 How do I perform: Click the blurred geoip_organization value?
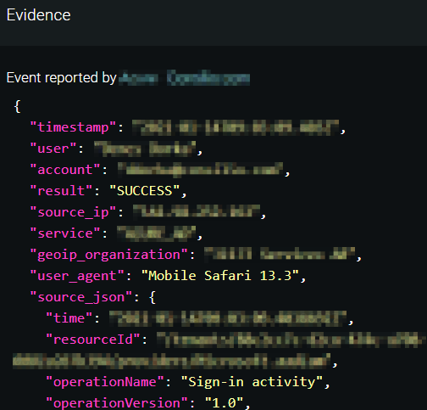pyautogui.click(x=280, y=254)
